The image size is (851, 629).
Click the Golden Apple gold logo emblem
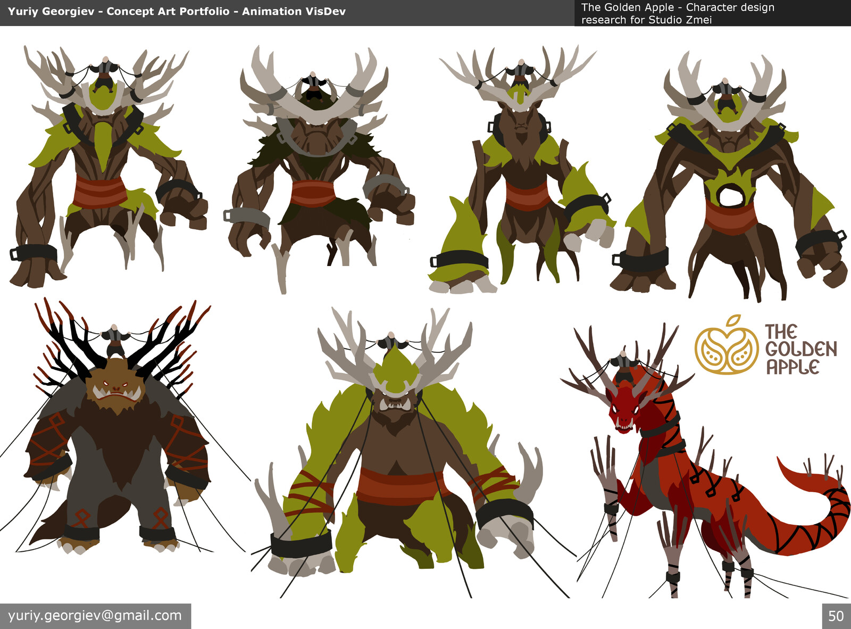point(727,345)
